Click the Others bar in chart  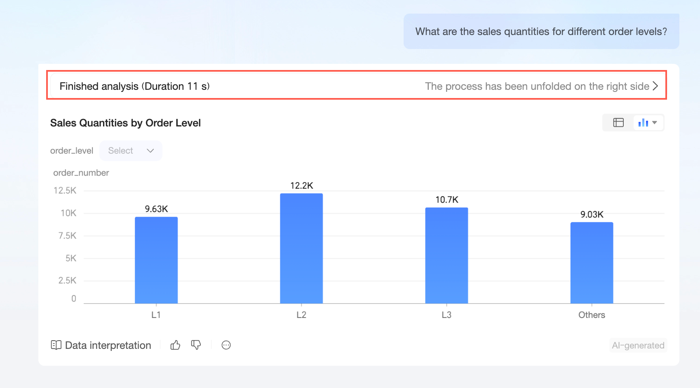(592, 263)
